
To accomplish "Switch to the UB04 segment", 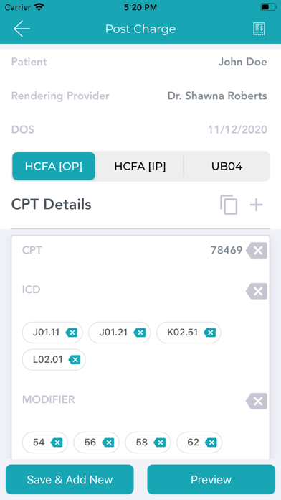I will (x=227, y=166).
